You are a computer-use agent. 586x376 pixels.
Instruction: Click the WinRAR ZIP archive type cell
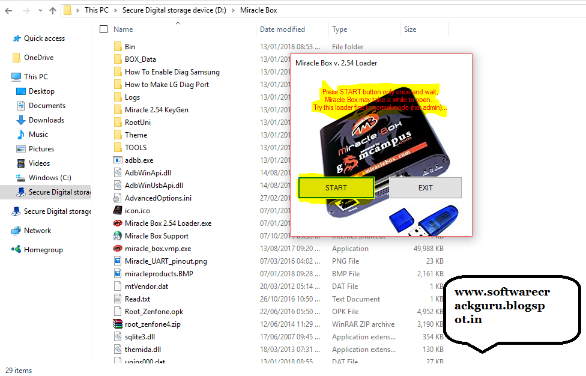363,324
